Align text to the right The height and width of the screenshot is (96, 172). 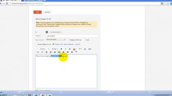tap(67, 52)
